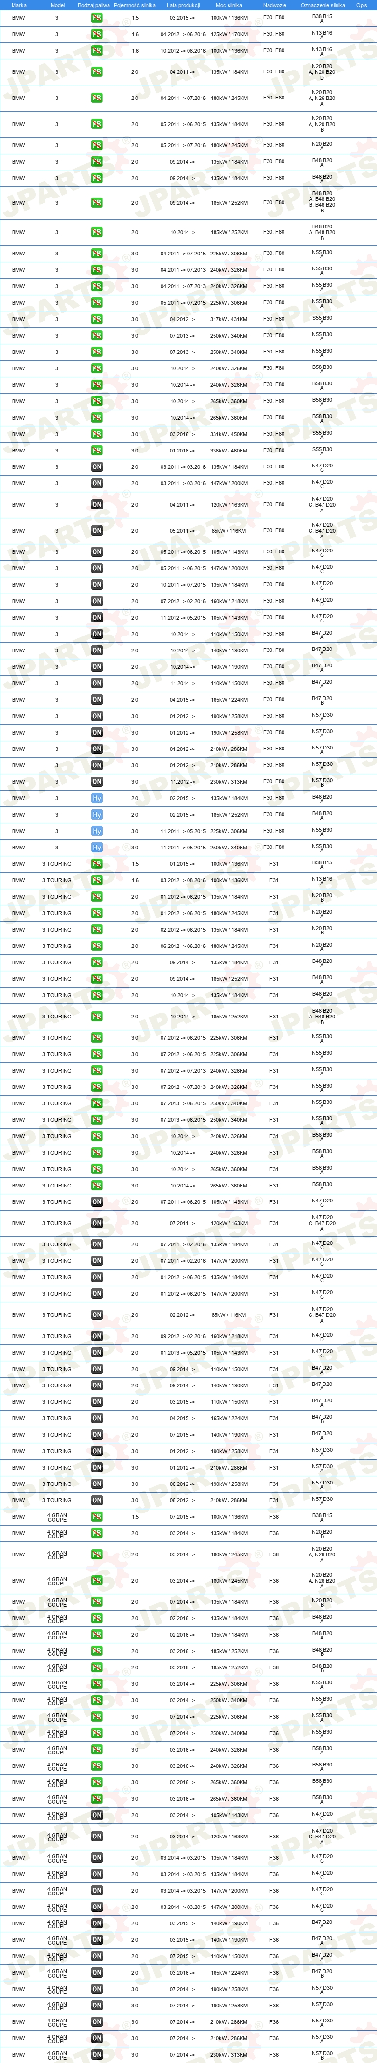Viewport: 377px width, 2063px height.
Task: Click diesel ON icon in 4 GRAN COUPE 105kW / 143KM row
Action: (96, 1816)
